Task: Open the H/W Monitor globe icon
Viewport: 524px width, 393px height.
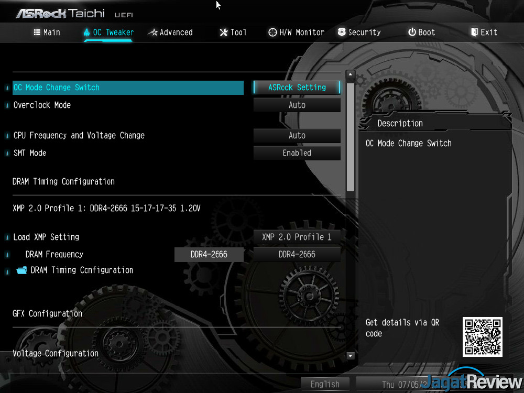Action: click(273, 32)
